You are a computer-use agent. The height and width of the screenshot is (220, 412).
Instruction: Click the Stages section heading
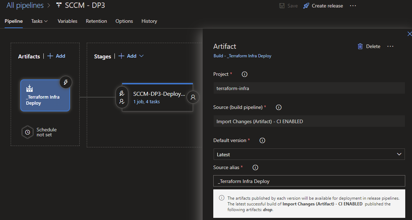[102, 56]
